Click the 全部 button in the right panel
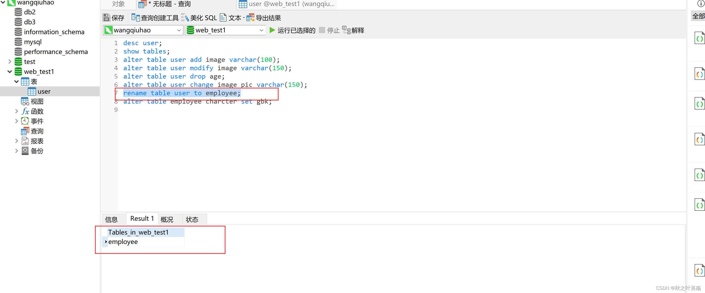Image resolution: width=705 pixels, height=293 pixels. (698, 16)
